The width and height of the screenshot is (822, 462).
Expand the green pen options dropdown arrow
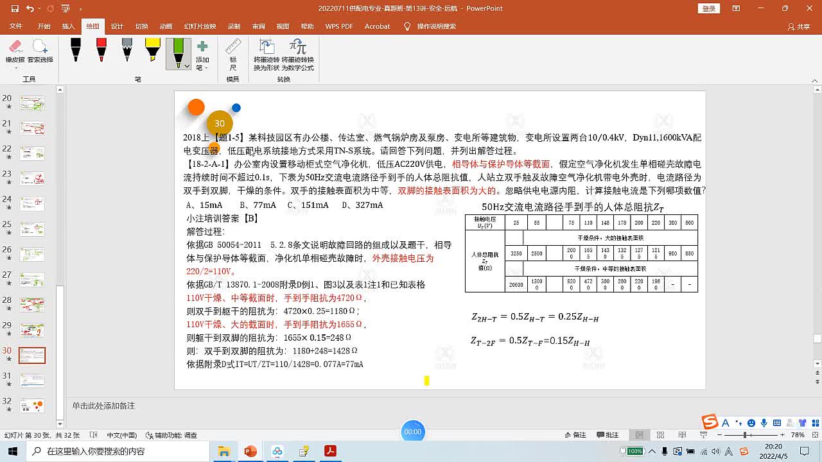point(187,65)
